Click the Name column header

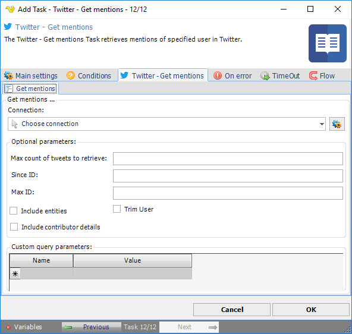[x=41, y=260]
